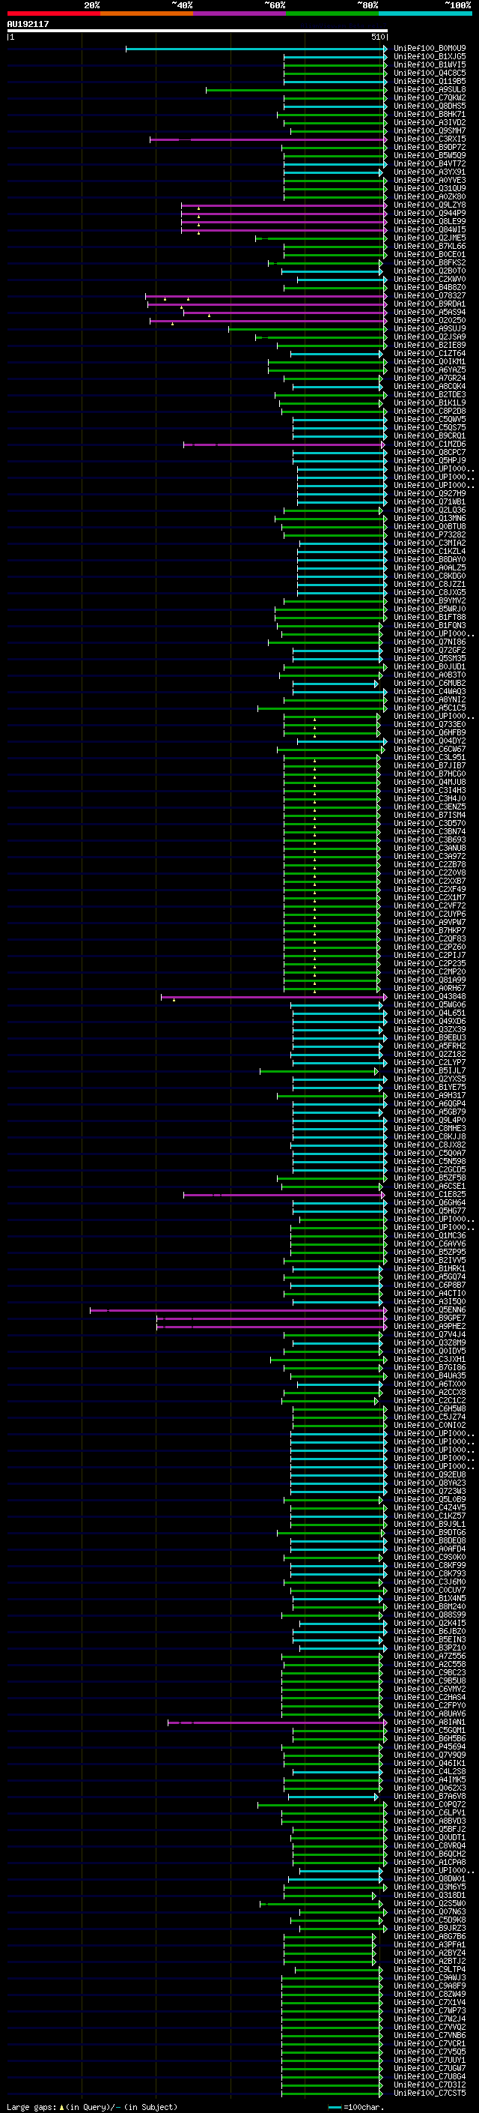Select hit UniRef100_C9LTP4
Viewport: 479px width, 2113px height.
[x=430, y=1968]
